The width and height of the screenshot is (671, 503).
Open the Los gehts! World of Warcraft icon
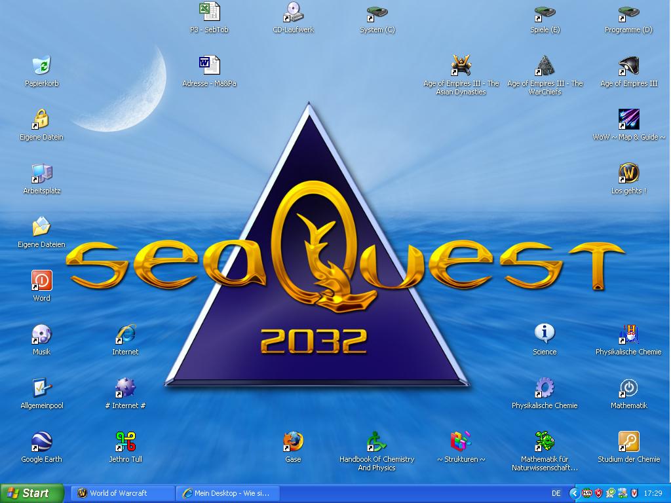coord(628,174)
